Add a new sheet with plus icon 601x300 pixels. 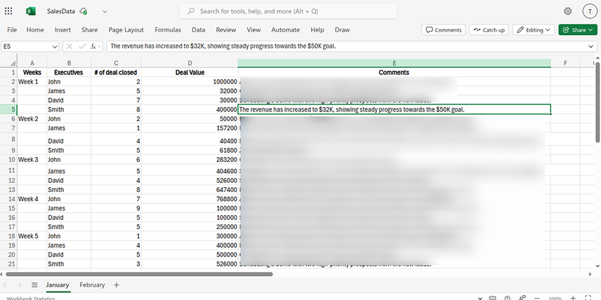coord(117,285)
